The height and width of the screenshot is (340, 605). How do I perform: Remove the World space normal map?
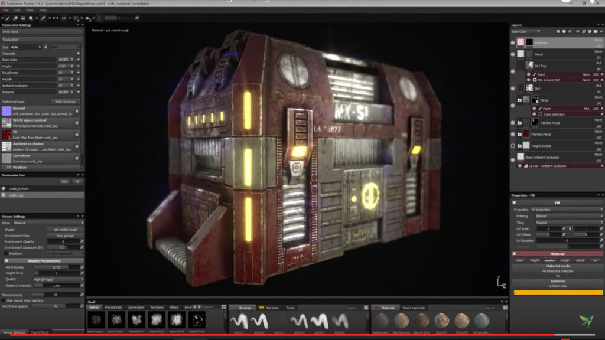pos(77,123)
